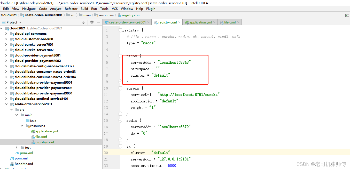
Task: Open file.conf in project tree
Action: click(41, 137)
